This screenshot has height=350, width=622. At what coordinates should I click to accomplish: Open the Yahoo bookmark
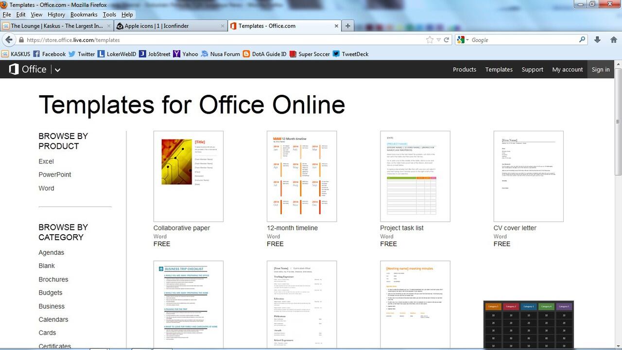186,54
